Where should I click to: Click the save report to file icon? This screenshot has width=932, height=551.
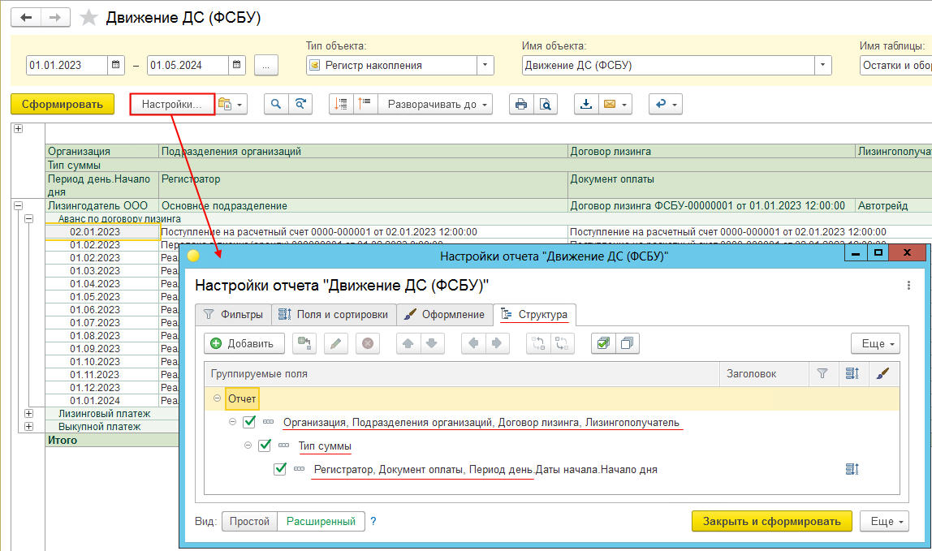tap(586, 104)
